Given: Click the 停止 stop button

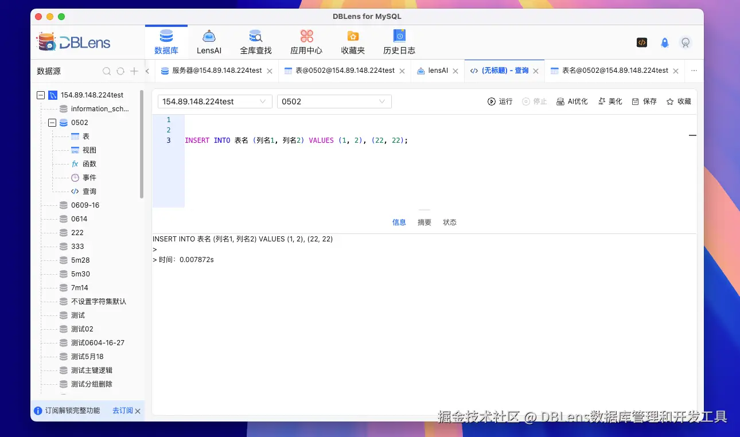Looking at the screenshot, I should (534, 102).
